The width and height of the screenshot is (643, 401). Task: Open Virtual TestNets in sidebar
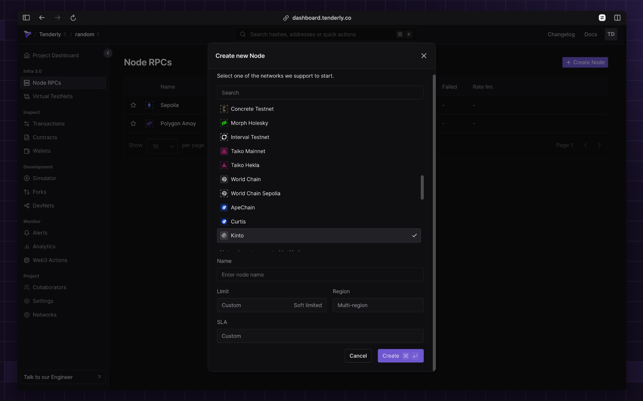(52, 96)
